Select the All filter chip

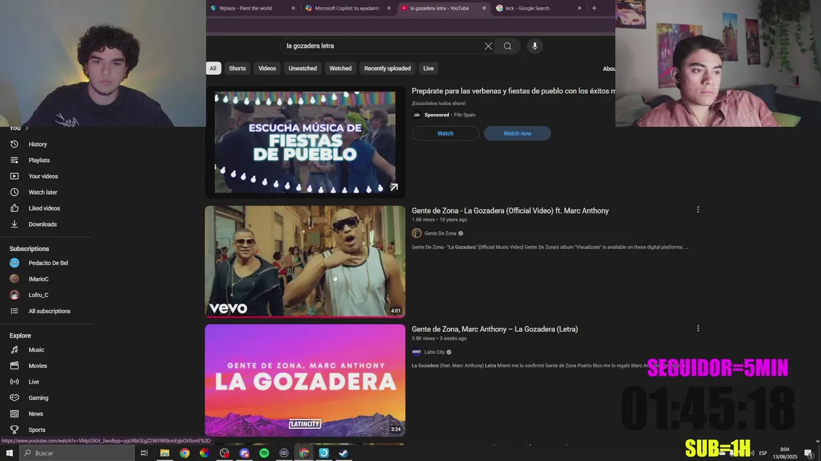[x=213, y=69]
